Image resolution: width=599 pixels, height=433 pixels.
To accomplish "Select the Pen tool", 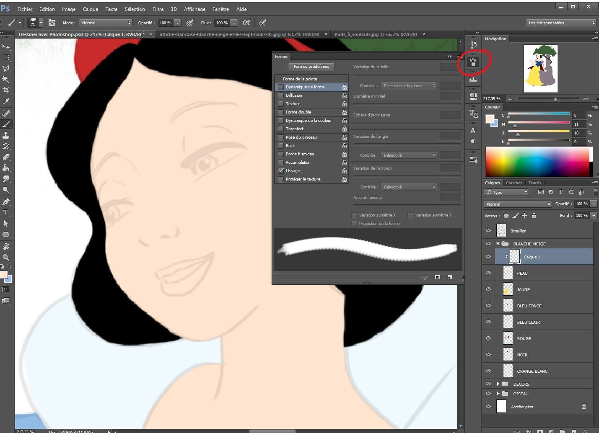I will (6, 202).
